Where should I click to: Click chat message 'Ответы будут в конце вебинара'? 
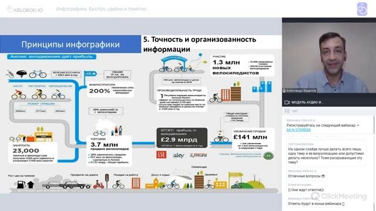316,203
